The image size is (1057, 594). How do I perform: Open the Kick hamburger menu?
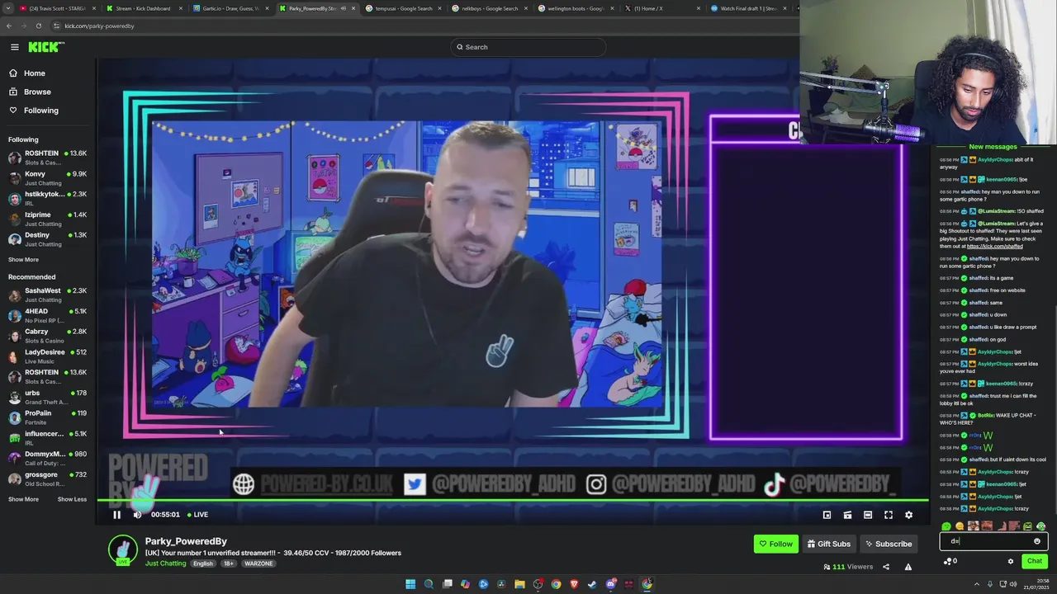14,47
